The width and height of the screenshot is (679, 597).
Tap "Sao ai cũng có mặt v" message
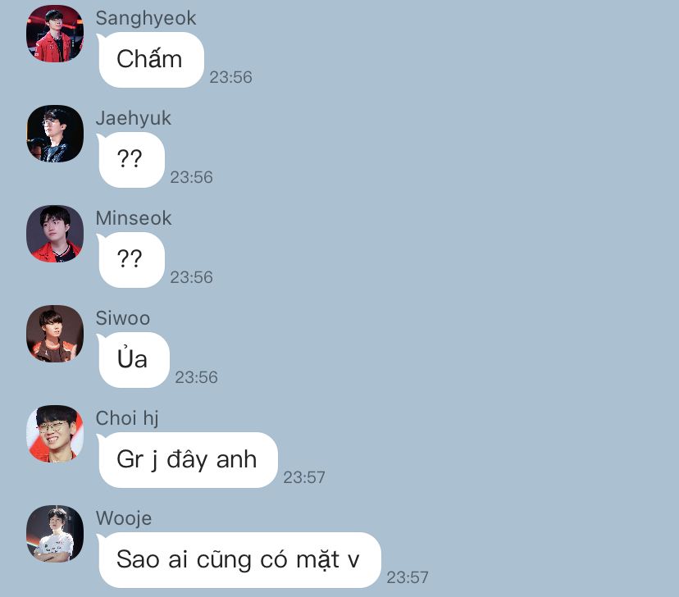click(x=239, y=560)
